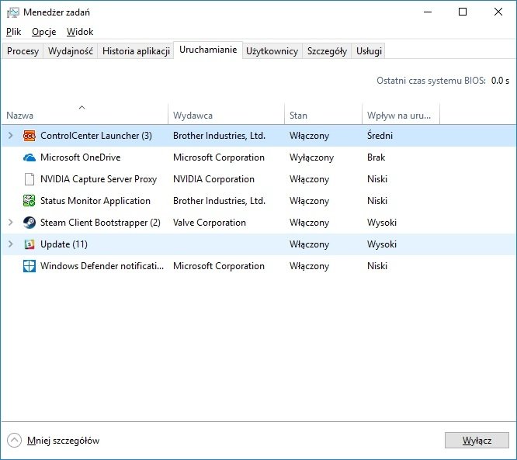517x460 pixels.
Task: Select the Uruchamianie tab
Action: (208, 50)
